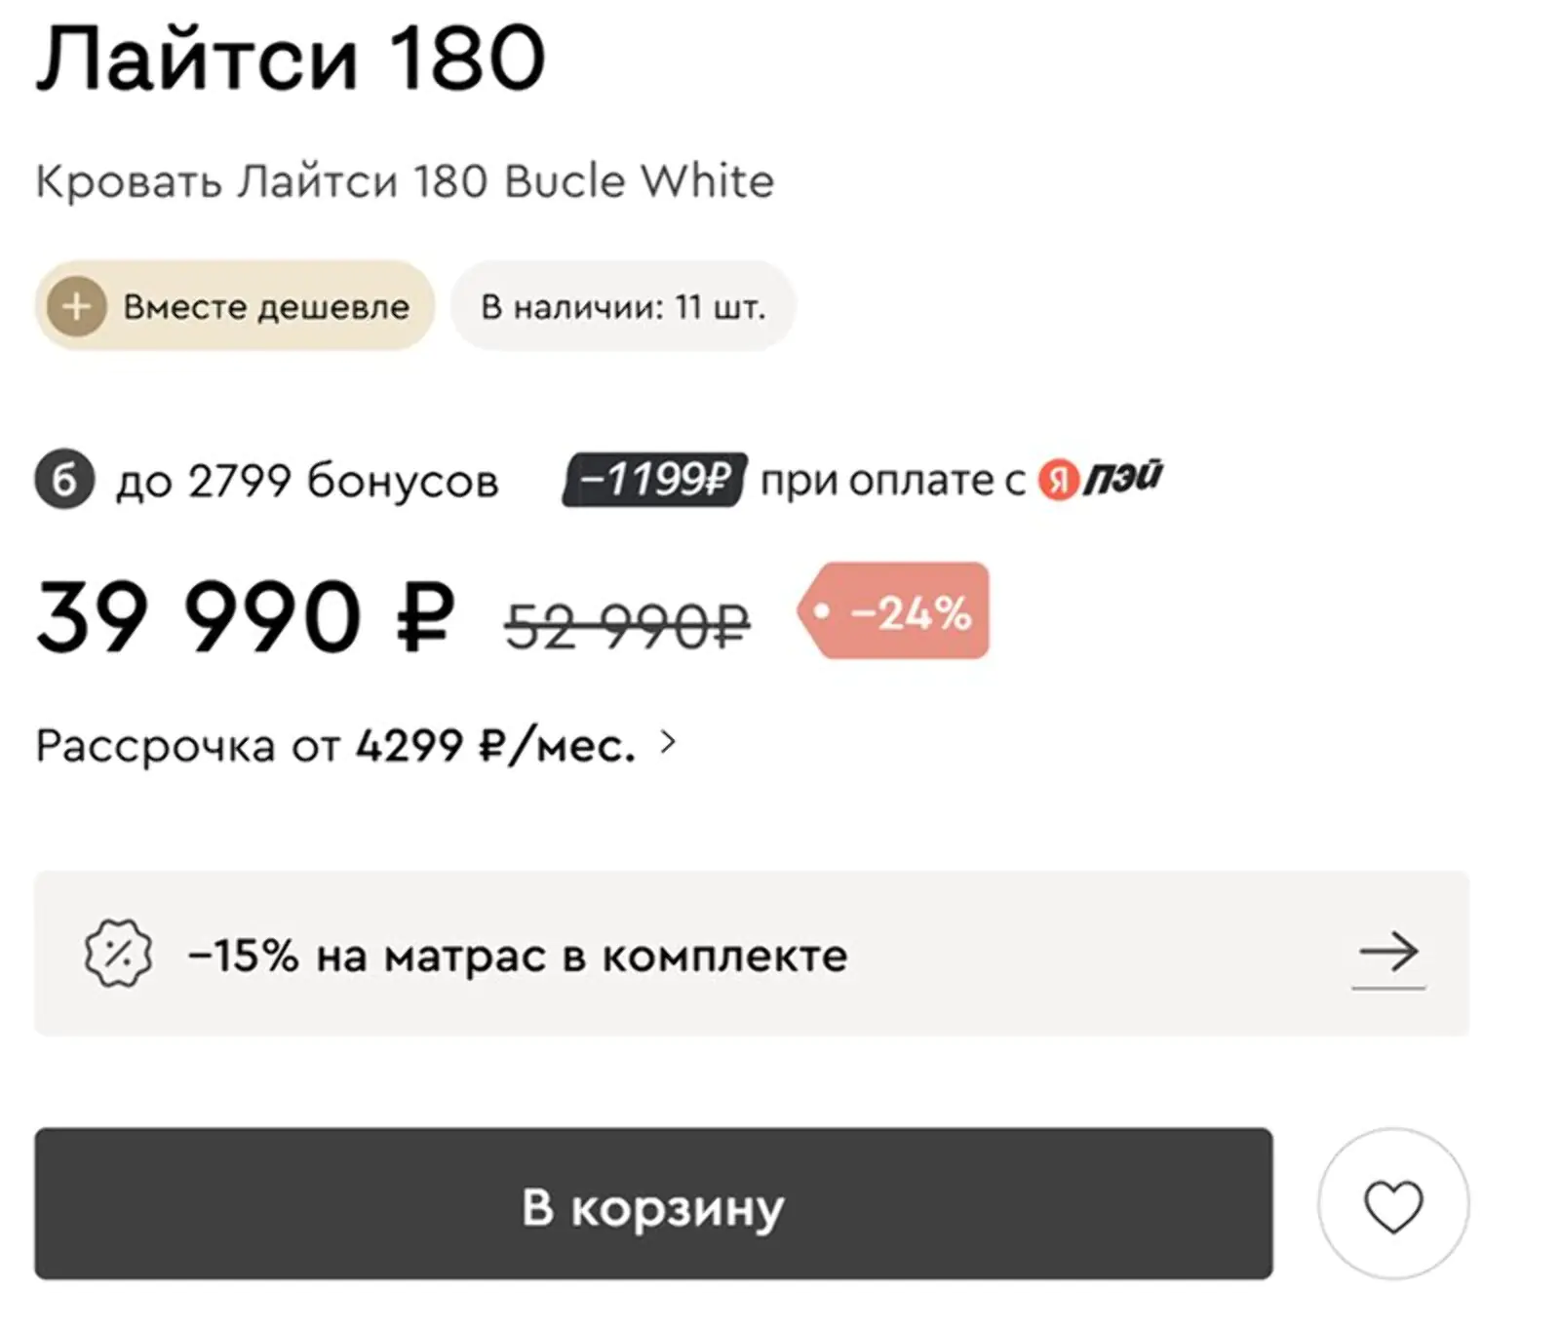The image size is (1560, 1330).
Task: Click the при оплате с text
Action: point(892,481)
